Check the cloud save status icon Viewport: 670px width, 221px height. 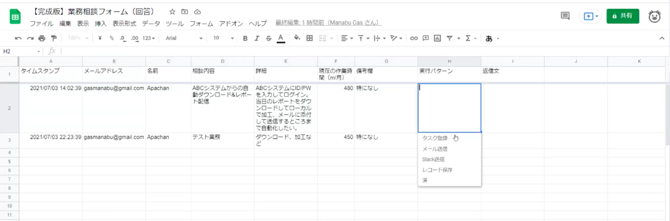(198, 12)
